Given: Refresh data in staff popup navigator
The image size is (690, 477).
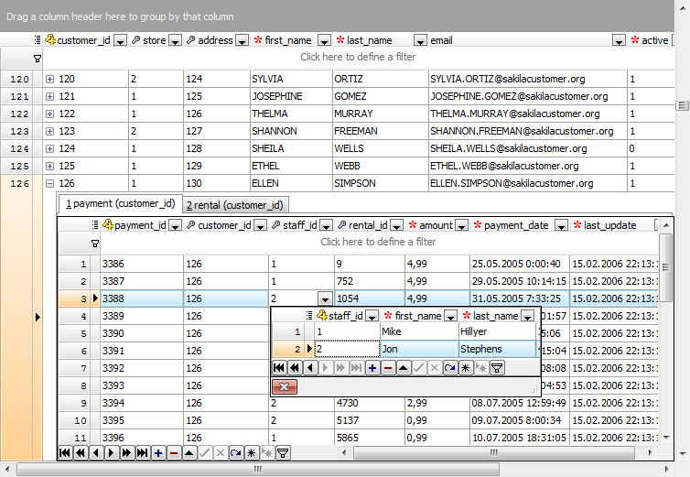Looking at the screenshot, I should pyautogui.click(x=449, y=367).
